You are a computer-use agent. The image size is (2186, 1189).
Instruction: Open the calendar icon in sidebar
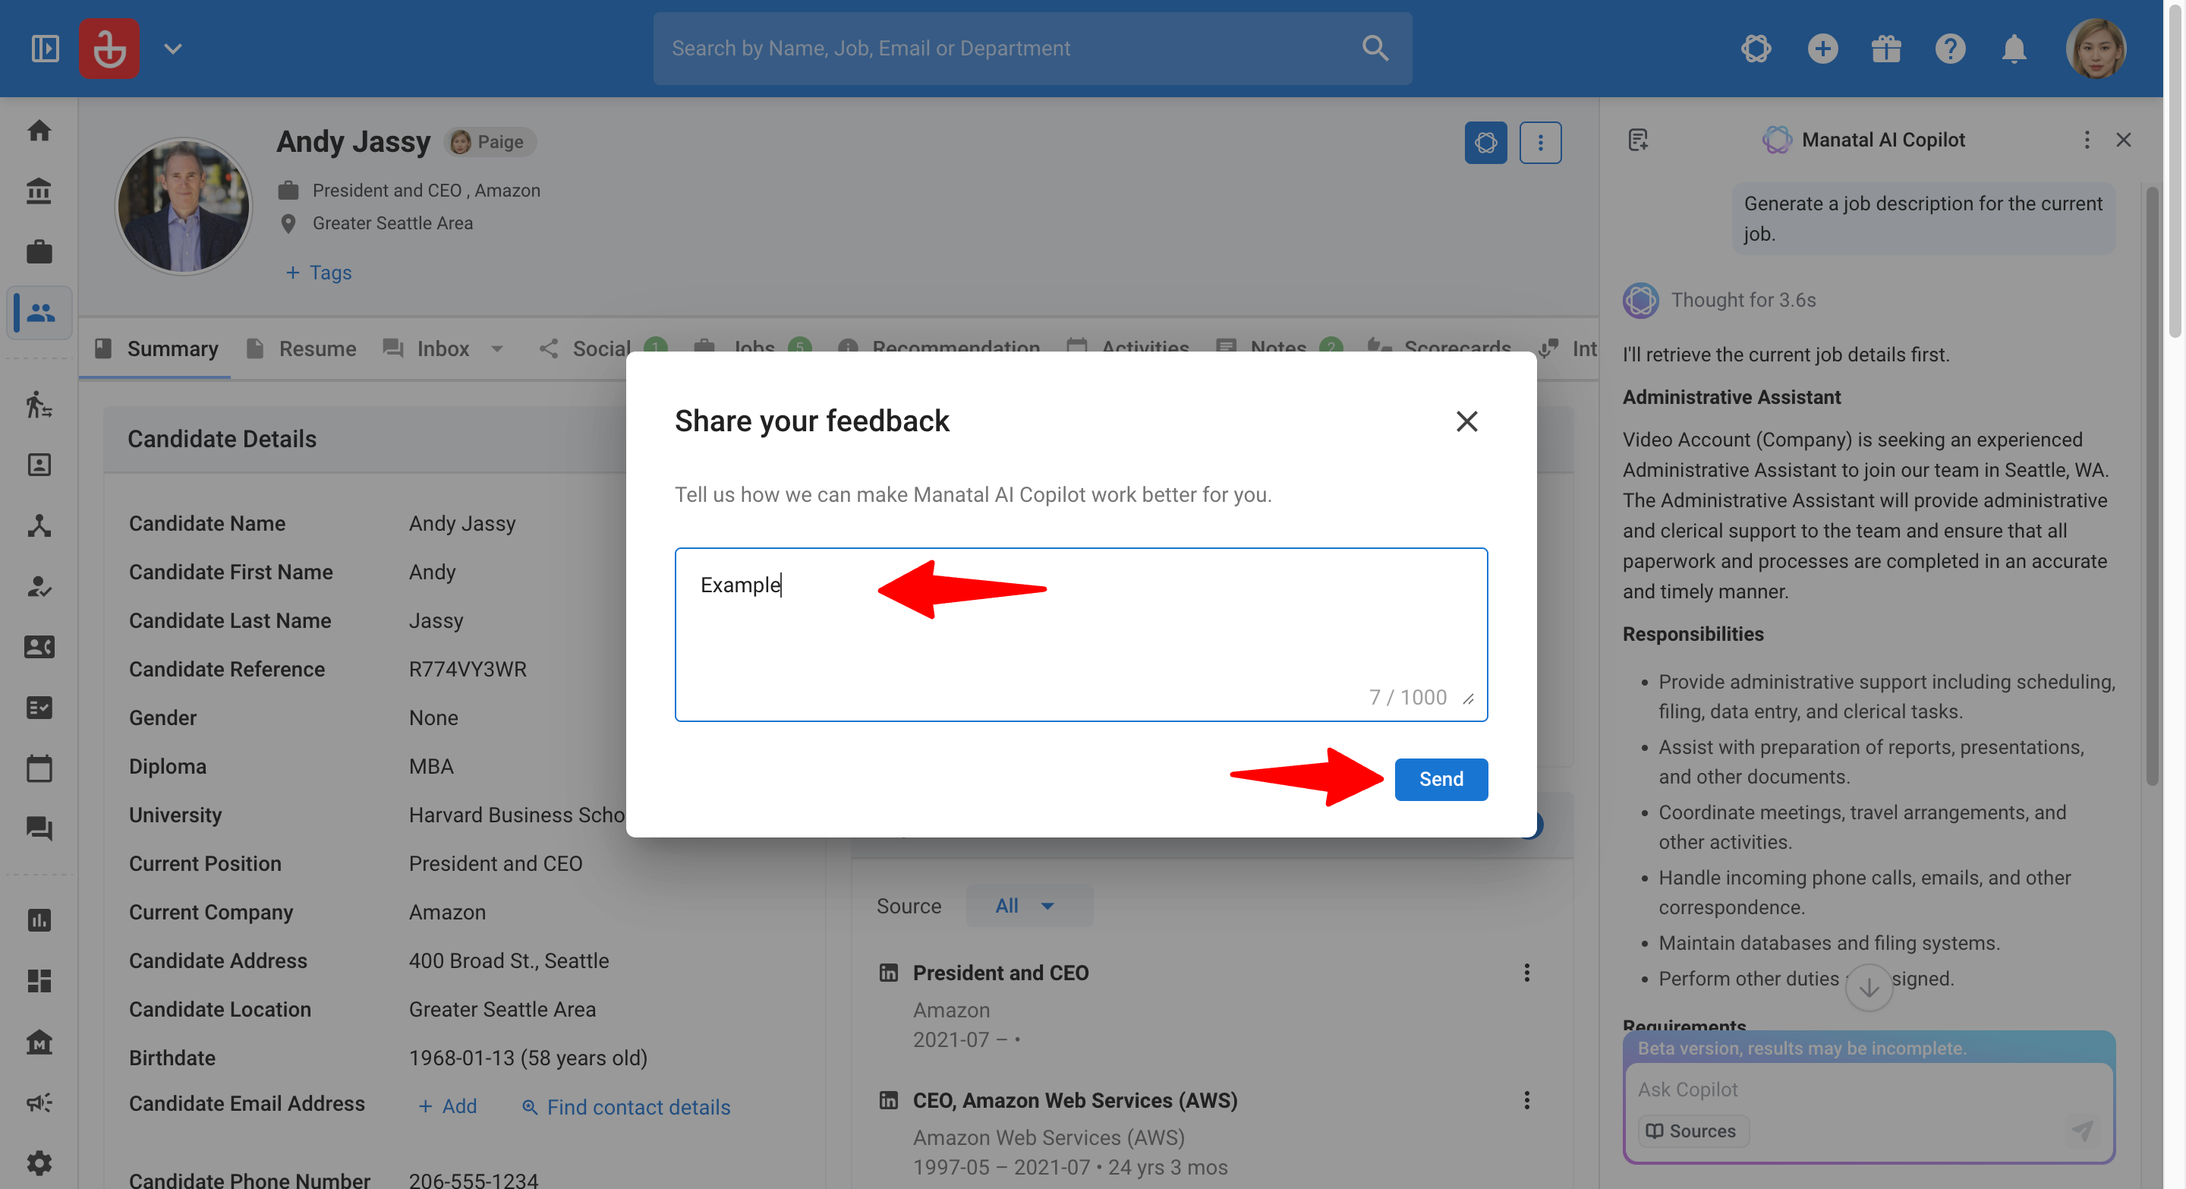pos(39,768)
